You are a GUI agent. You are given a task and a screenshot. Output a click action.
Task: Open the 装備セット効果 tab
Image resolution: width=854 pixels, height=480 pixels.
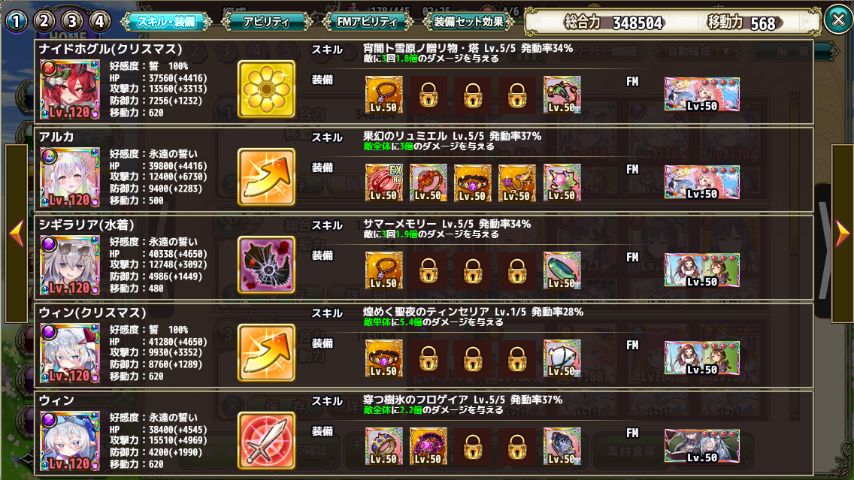coord(469,22)
